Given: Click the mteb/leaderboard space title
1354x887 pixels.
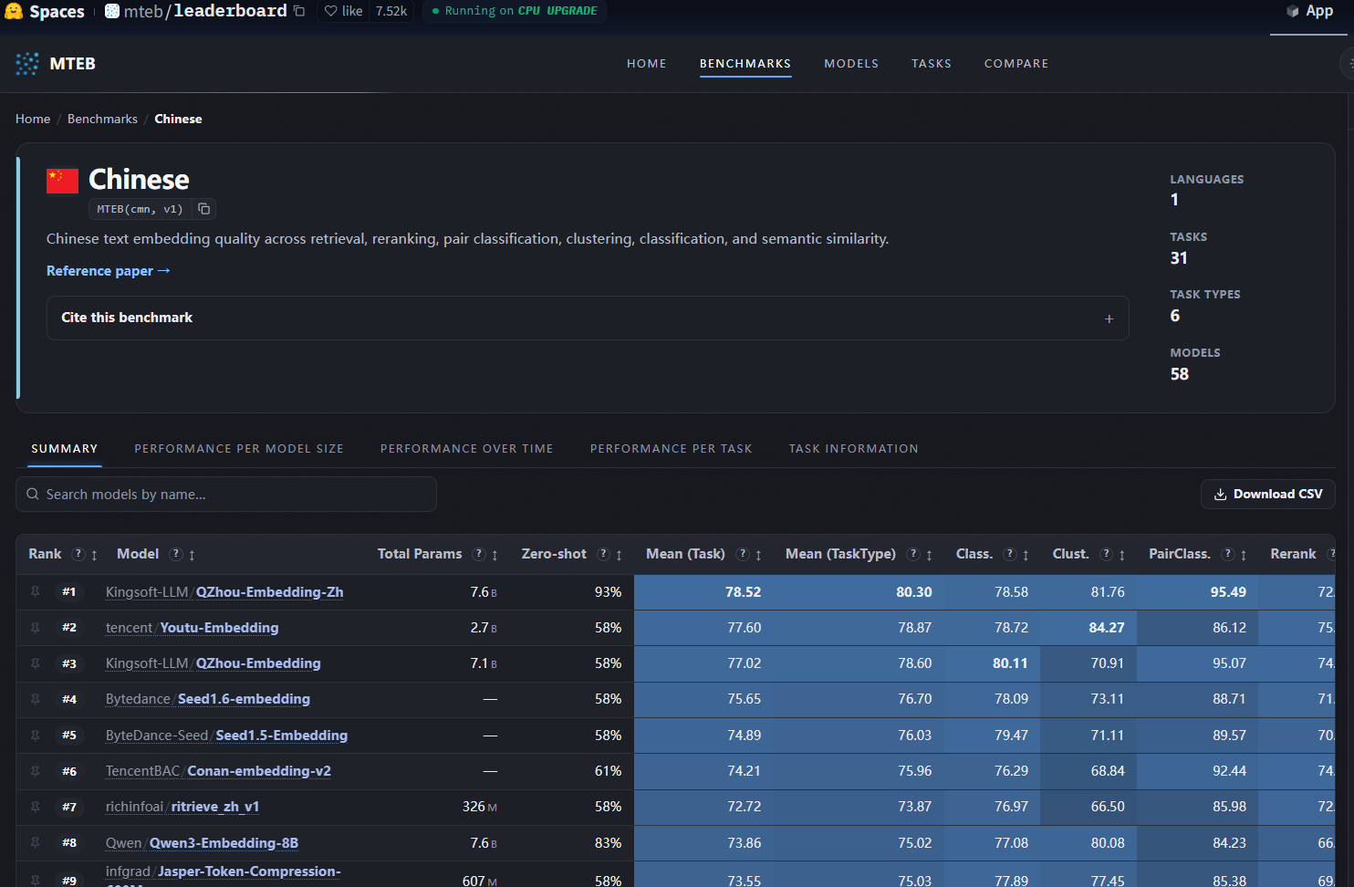Looking at the screenshot, I should 205,11.
